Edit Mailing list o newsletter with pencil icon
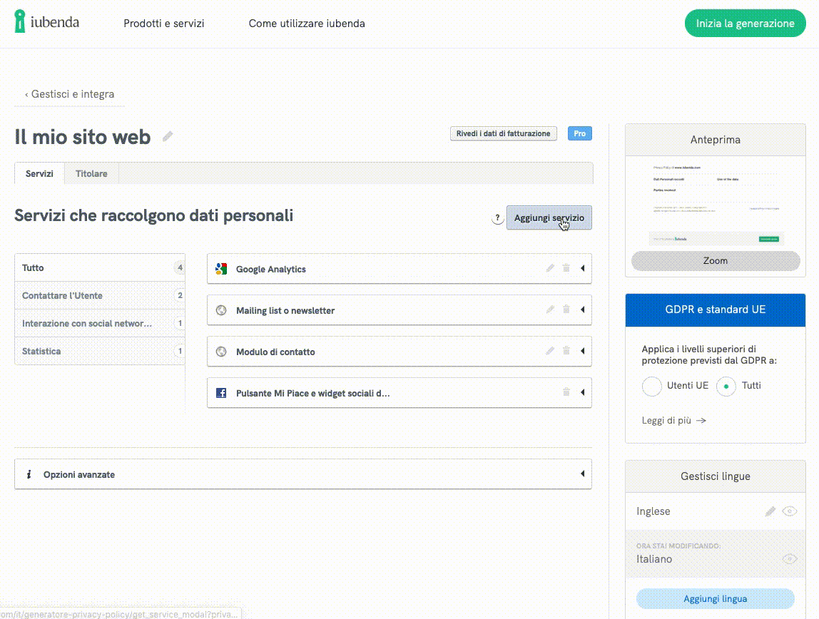819x619 pixels. [550, 310]
